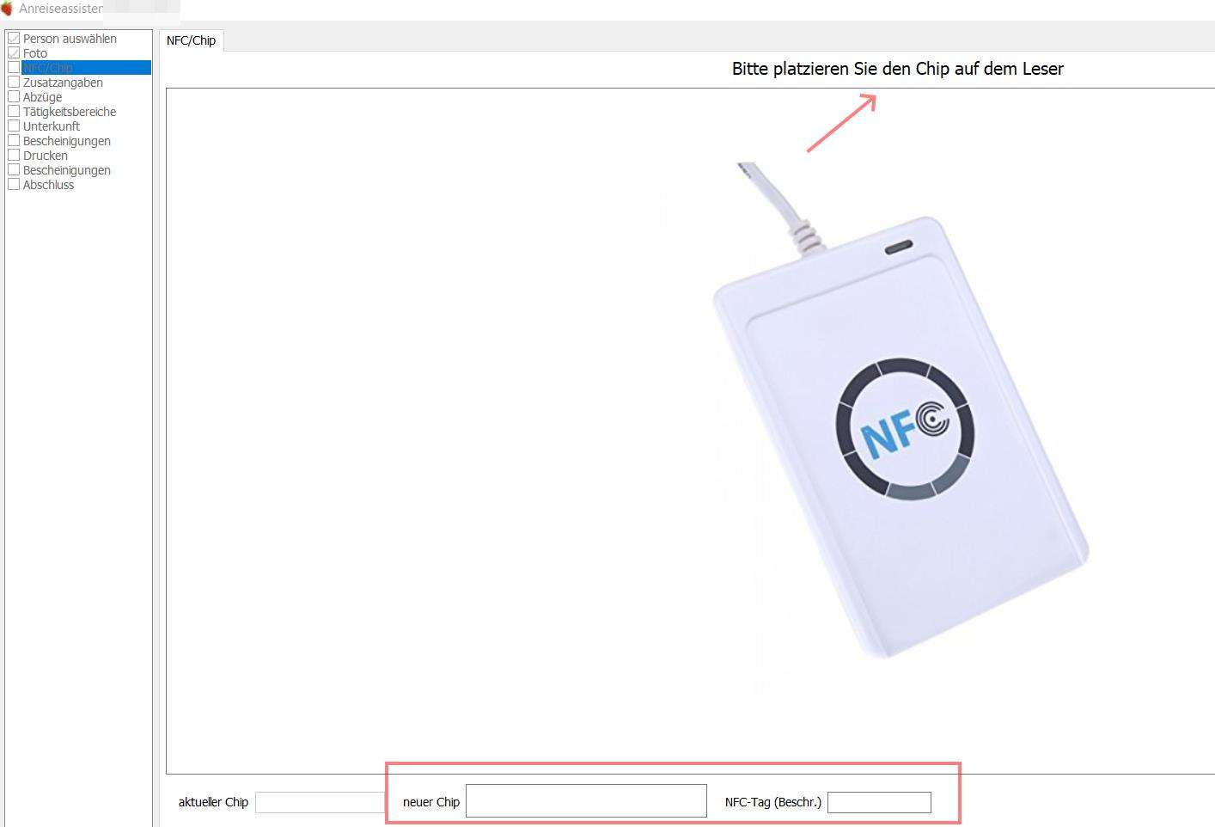Select Tätigkeitsbereiche in the step list
The height and width of the screenshot is (827, 1215).
(x=70, y=112)
